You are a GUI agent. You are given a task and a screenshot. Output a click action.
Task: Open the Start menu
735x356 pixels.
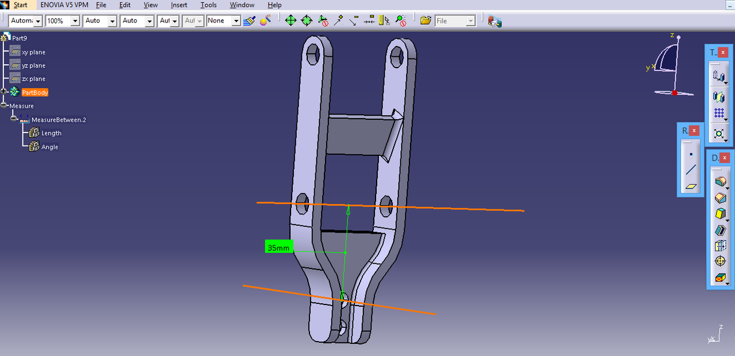(x=21, y=5)
